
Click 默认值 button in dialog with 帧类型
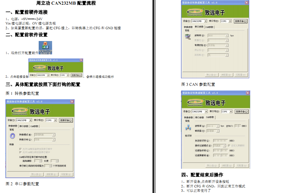tap(212, 166)
